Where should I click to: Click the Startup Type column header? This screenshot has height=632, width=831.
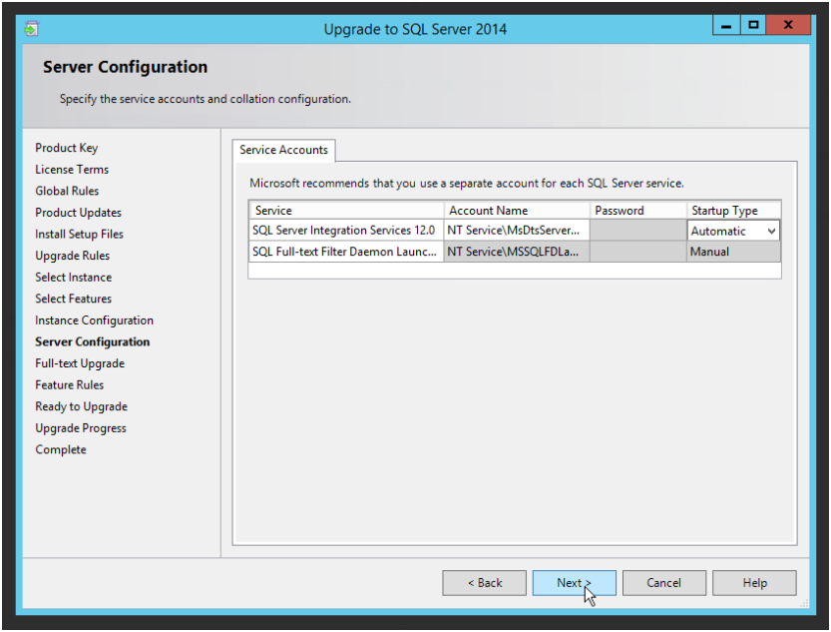point(734,211)
